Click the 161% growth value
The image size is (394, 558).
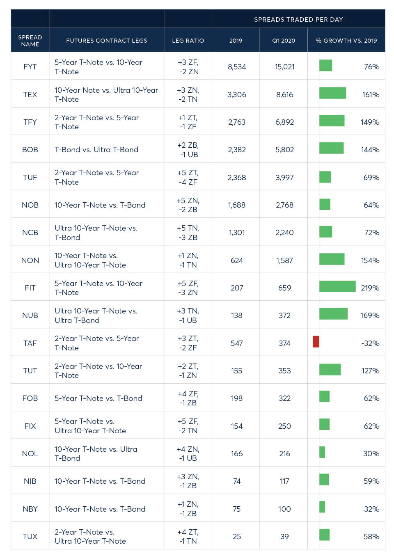point(371,95)
